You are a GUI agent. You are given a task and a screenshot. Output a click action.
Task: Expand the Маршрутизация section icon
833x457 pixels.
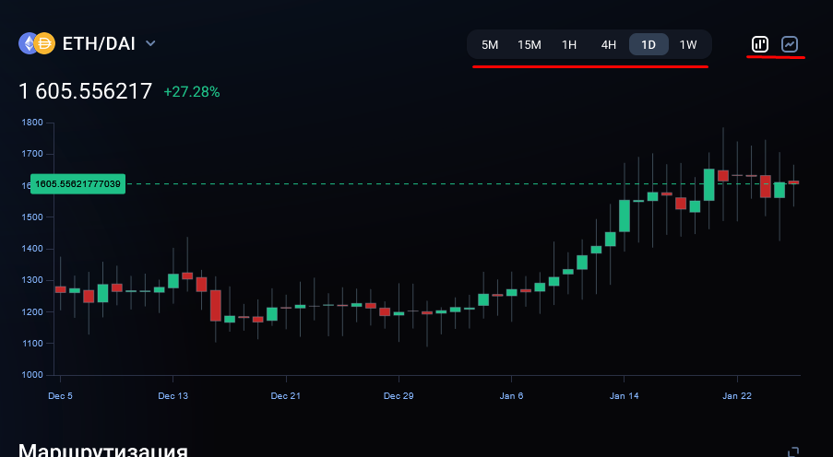point(793,451)
